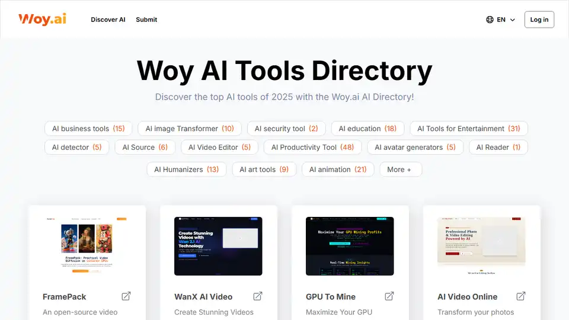Filter by AI Source category
Viewport: 569px width, 320px height.
coord(145,148)
